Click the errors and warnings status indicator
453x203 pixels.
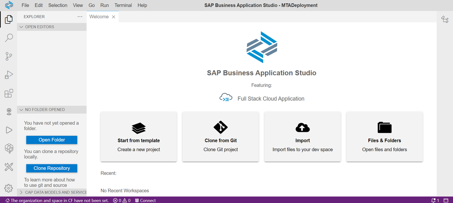tap(122, 200)
